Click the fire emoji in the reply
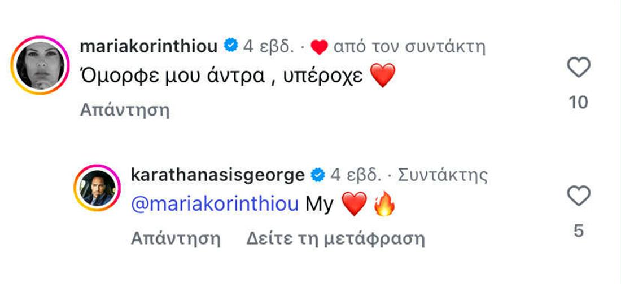This screenshot has height=284, width=621. [385, 205]
